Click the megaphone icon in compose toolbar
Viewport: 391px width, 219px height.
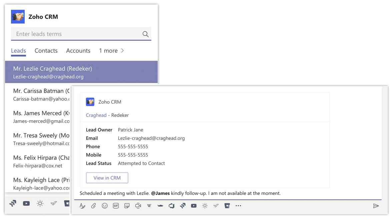[172, 206]
